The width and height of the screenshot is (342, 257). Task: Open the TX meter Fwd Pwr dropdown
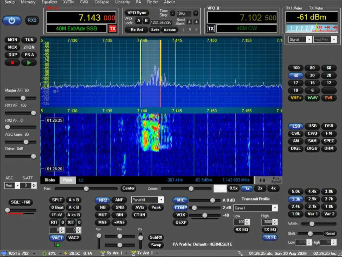click(325, 39)
